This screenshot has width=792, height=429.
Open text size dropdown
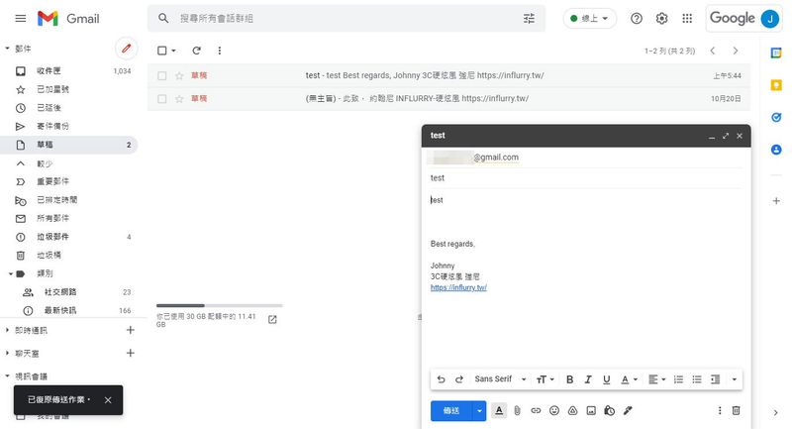tap(545, 379)
